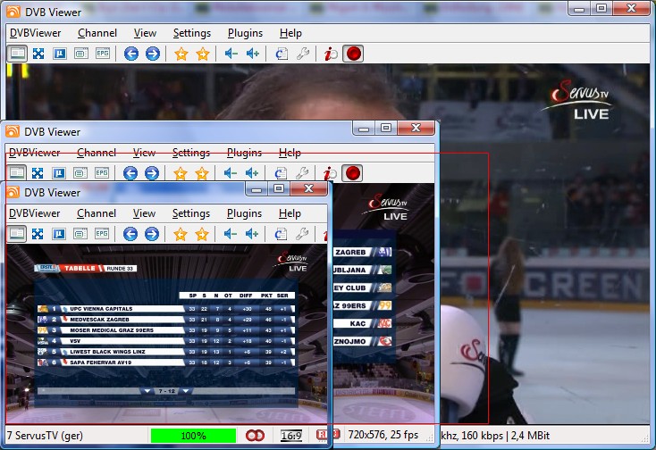This screenshot has height=450, width=656.
Task: Open the Help menu in the largest window
Action: (x=290, y=33)
